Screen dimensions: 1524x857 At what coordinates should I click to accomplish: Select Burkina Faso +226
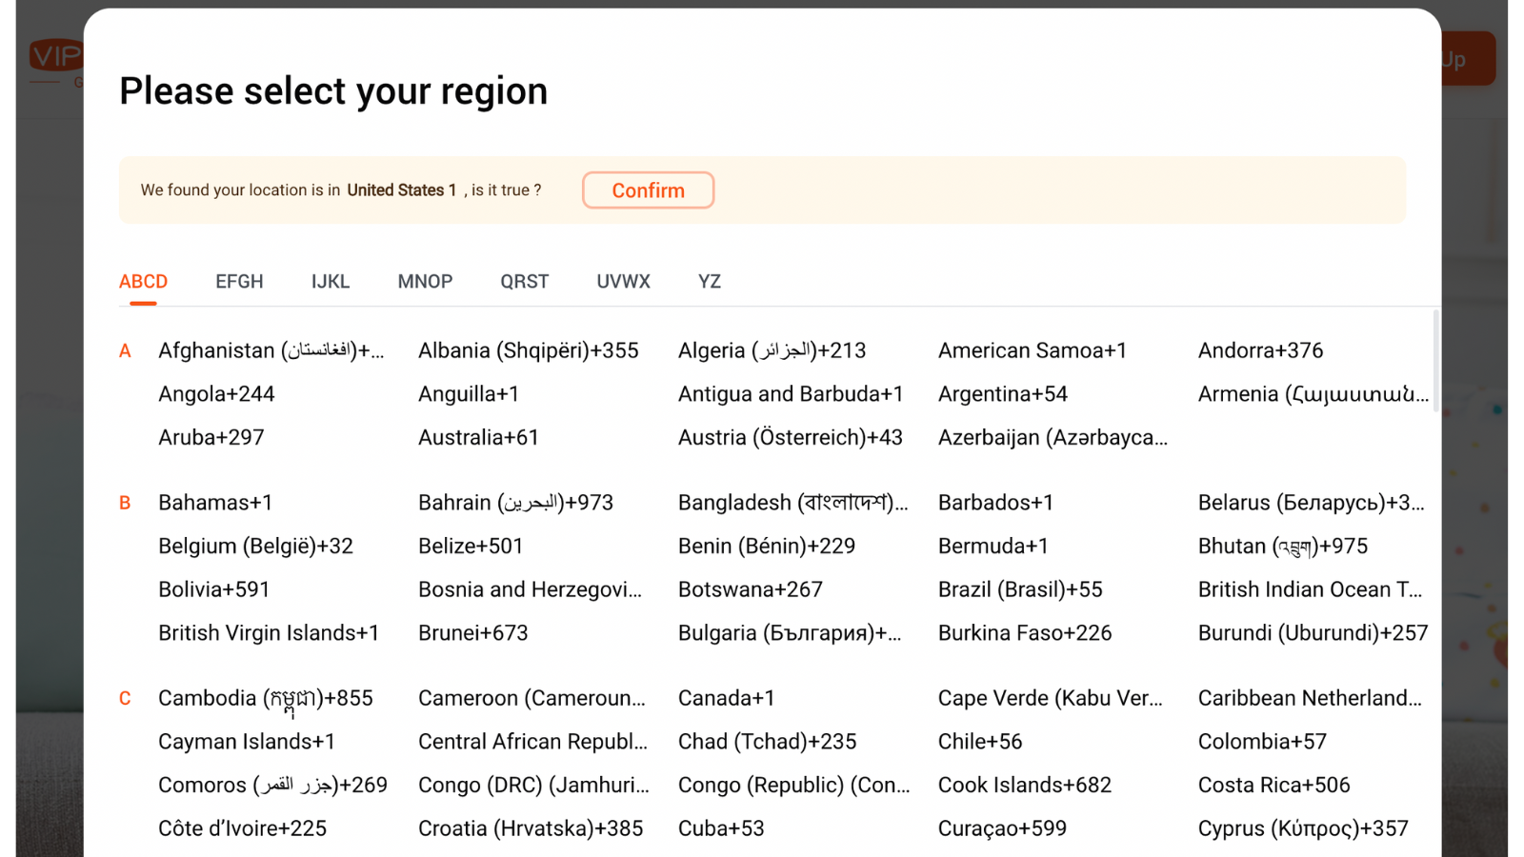tap(1025, 634)
